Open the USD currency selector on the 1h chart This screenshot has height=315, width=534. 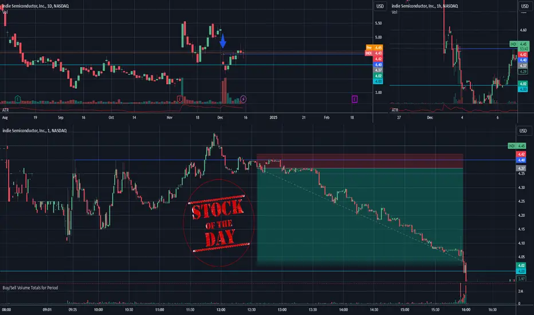click(525, 6)
